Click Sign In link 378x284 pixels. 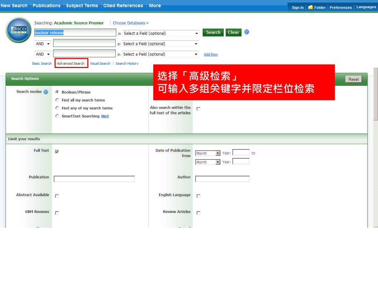pyautogui.click(x=298, y=7)
